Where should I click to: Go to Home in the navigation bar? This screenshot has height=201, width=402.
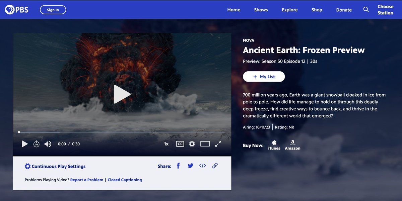[x=233, y=10]
